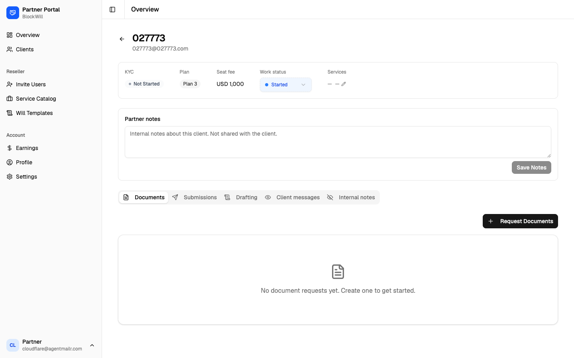Viewport: 574px width, 358px height.
Task: Click the KYC Not Started badge
Action: coord(144,84)
